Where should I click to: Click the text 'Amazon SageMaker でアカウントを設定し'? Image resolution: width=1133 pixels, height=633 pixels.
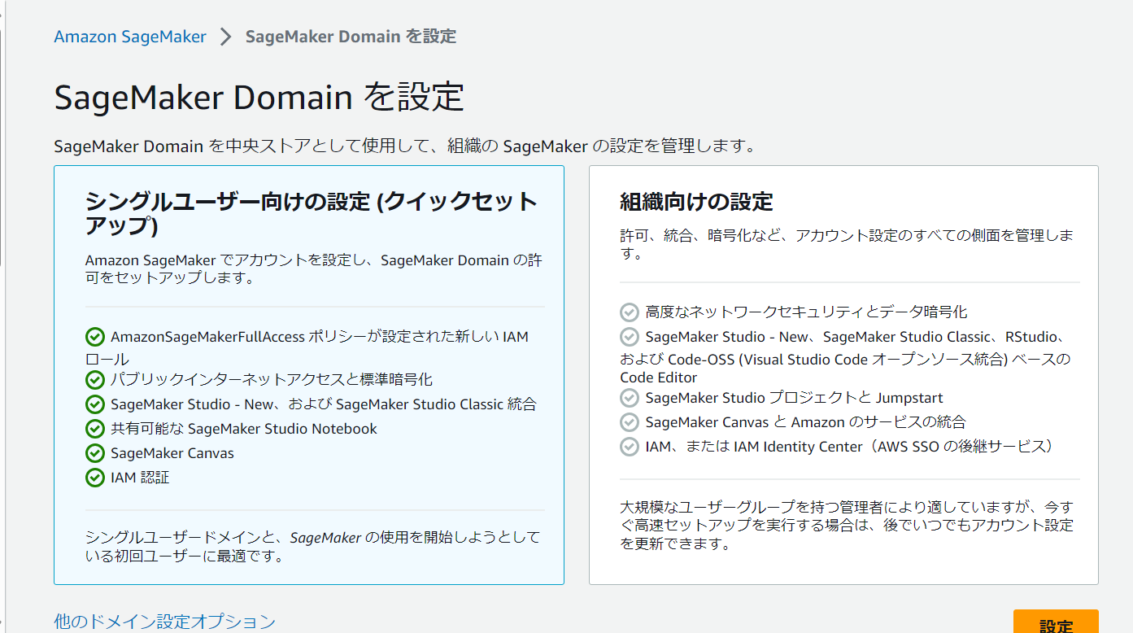[314, 270]
